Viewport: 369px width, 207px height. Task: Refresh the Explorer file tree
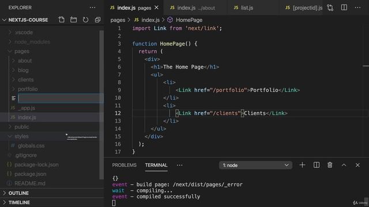point(85,20)
